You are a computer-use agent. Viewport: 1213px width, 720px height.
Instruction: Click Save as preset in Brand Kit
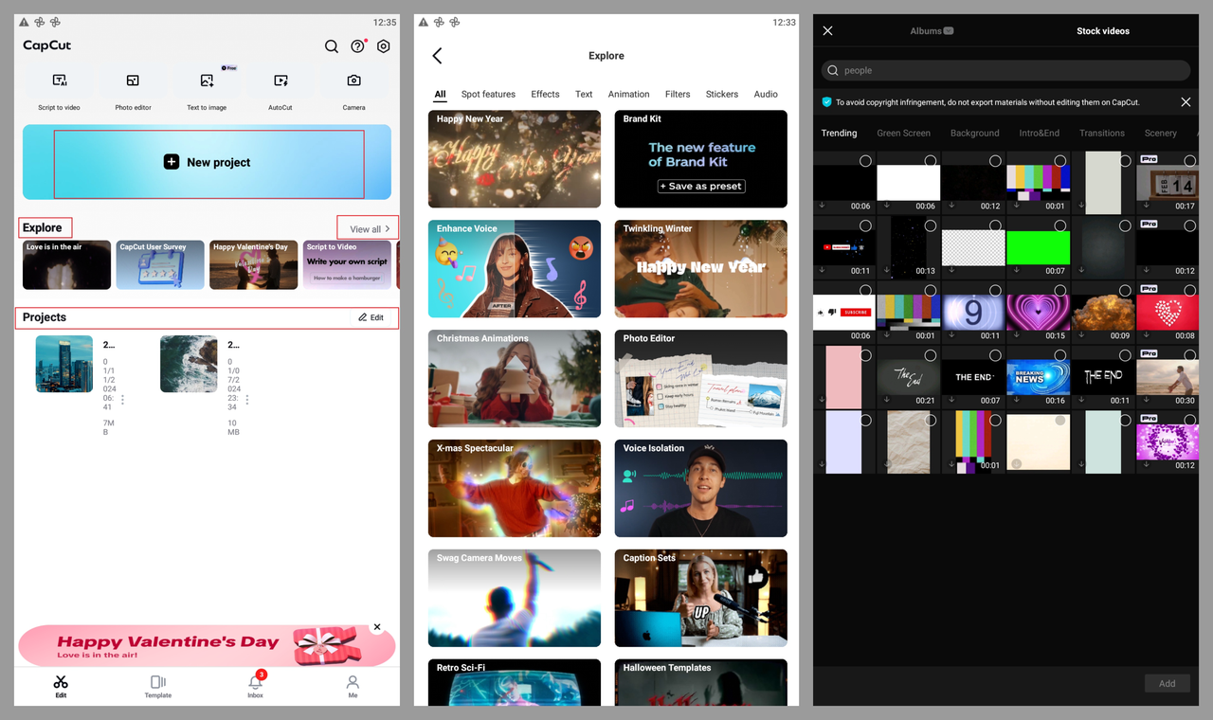click(x=700, y=186)
